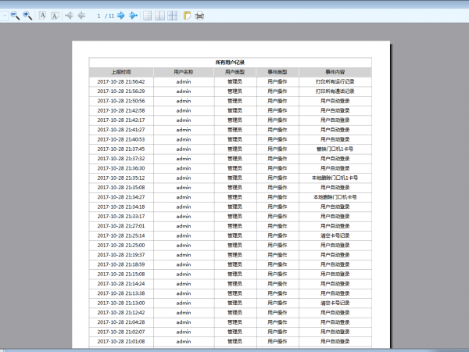Image resolution: width=469 pixels, height=352 pixels.
Task: Select the '2017-10-28 21:37:45' timestamp cell
Action: [x=120, y=149]
